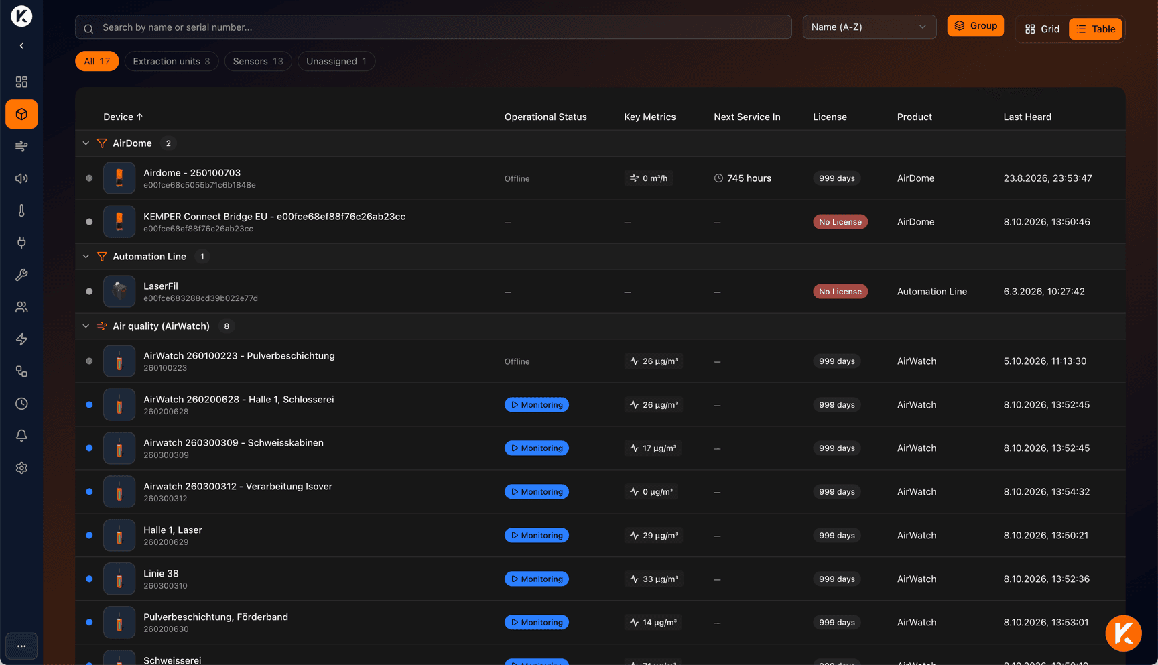Open the notifications bell icon in sidebar
Image resolution: width=1158 pixels, height=665 pixels.
point(21,436)
